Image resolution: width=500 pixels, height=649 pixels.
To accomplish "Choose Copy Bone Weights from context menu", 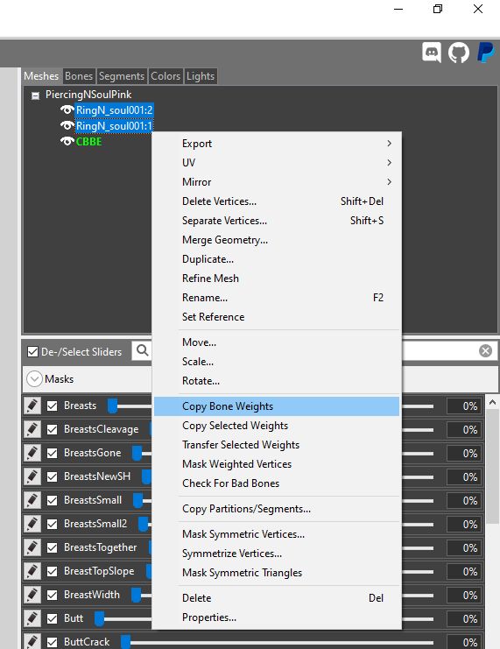I will (277, 406).
